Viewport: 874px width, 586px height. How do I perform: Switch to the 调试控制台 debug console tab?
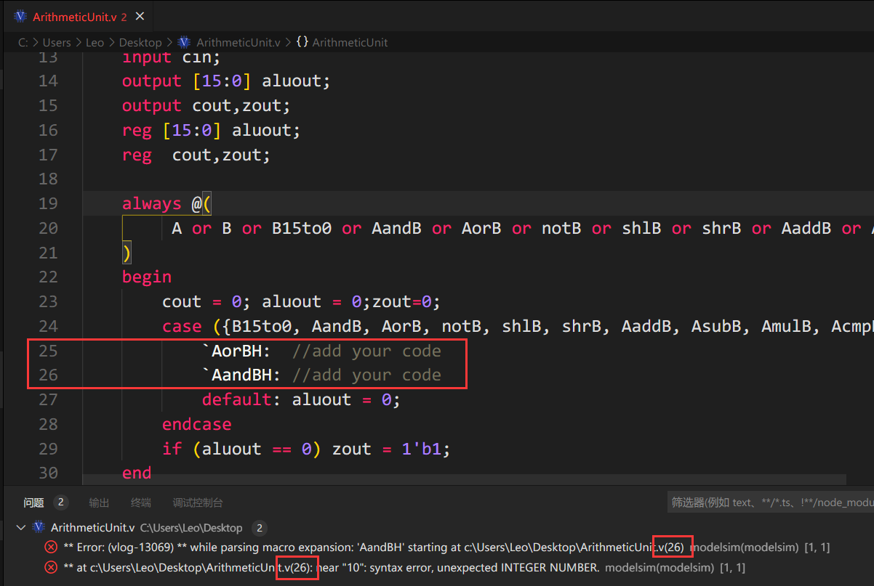coord(198,502)
